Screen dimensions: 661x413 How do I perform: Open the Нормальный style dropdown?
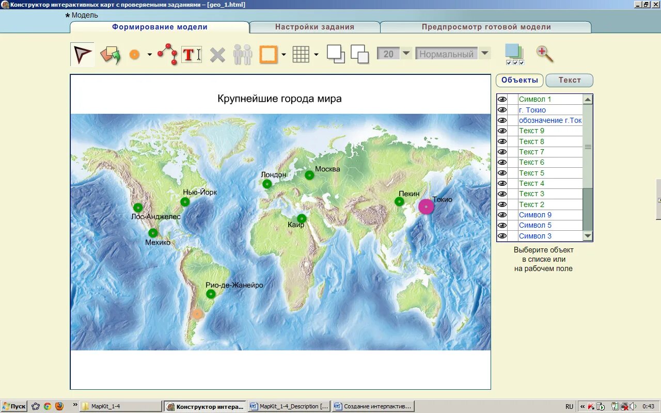pyautogui.click(x=484, y=54)
